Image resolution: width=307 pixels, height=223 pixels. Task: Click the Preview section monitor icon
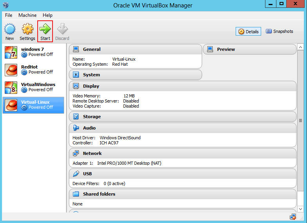[210, 49]
